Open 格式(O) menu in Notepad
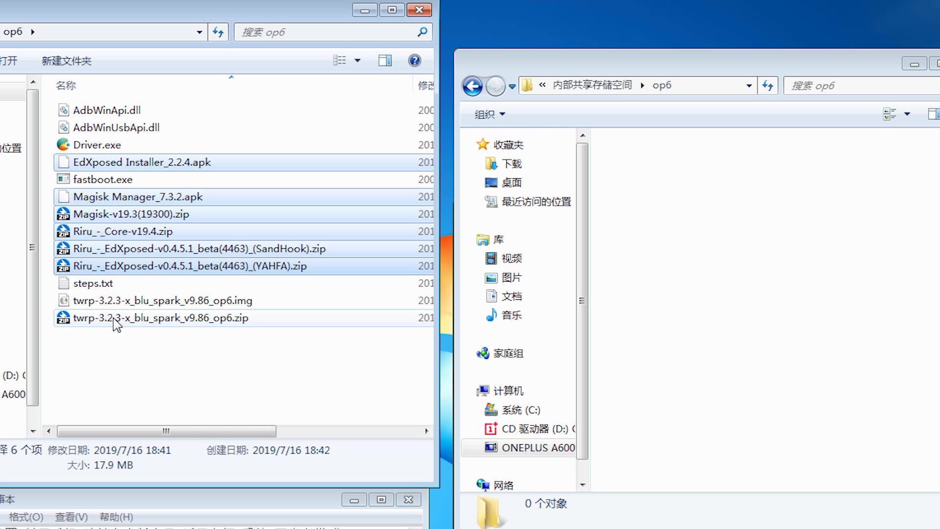The width and height of the screenshot is (940, 529). coord(26,517)
